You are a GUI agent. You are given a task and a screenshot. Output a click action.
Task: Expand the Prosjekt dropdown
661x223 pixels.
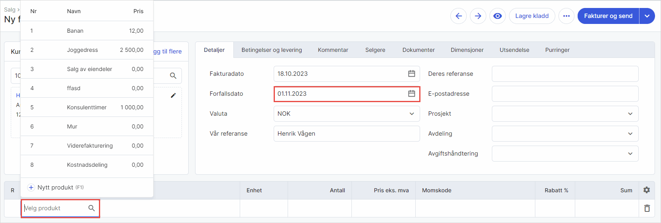(x=630, y=114)
